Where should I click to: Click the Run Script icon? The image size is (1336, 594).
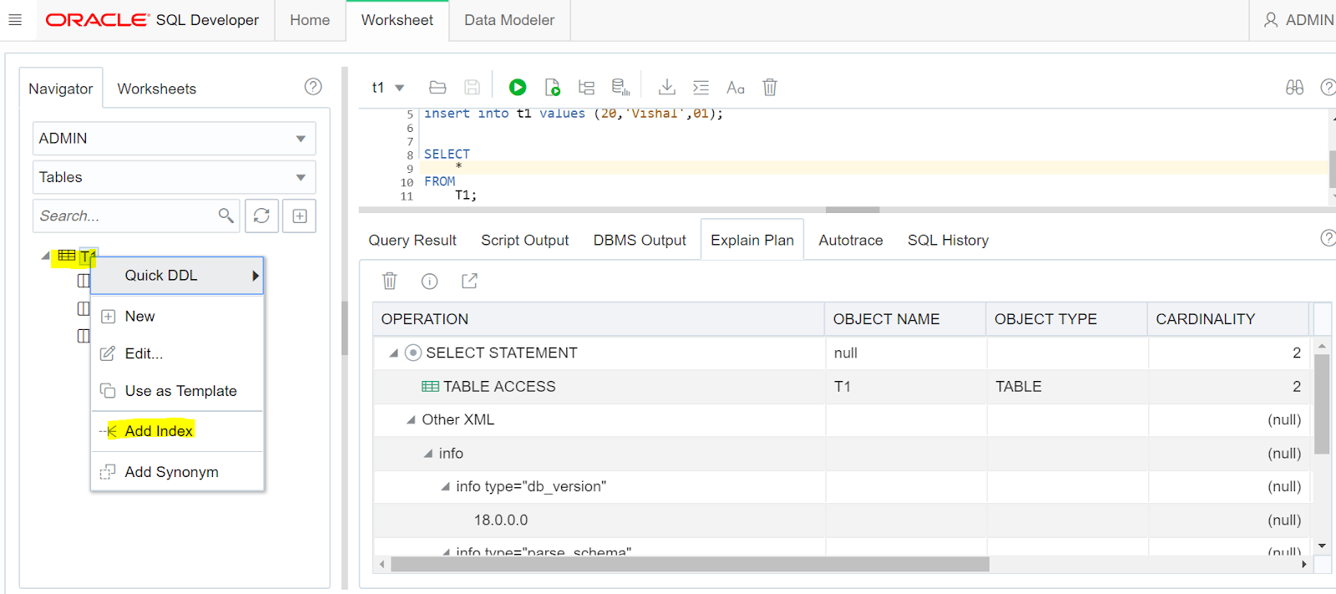(552, 87)
